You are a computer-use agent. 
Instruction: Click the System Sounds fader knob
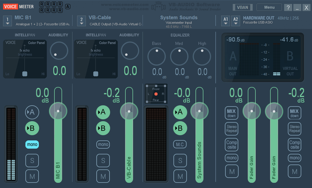point(199,111)
